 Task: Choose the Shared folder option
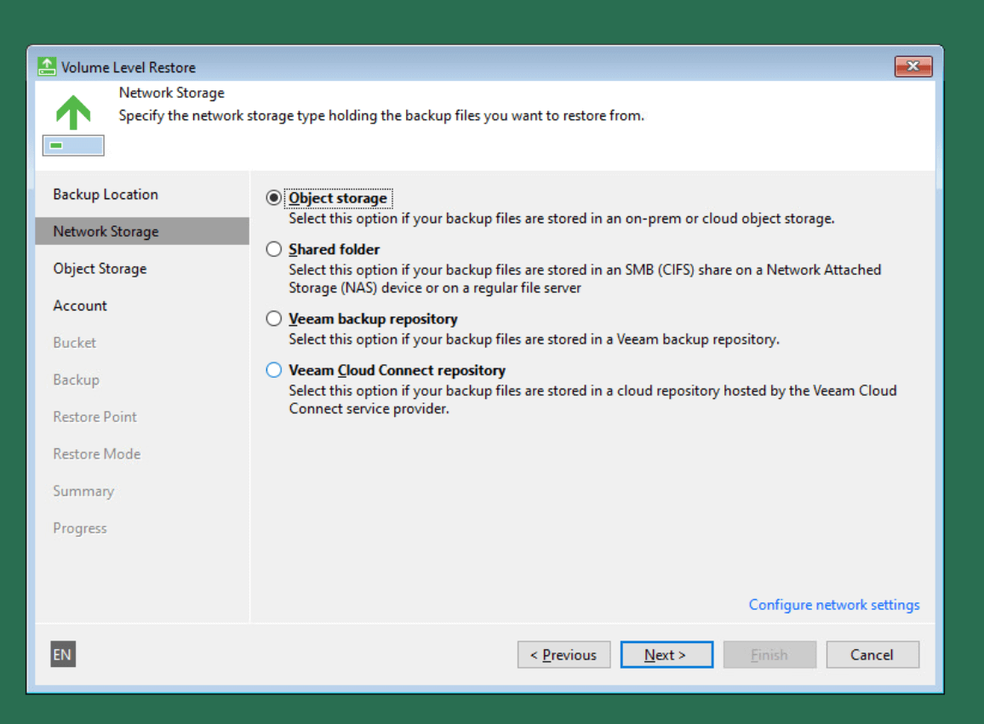tap(273, 249)
